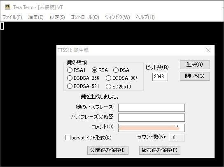Click the 閉じる(C) button
The image size is (224, 167).
(x=195, y=76)
